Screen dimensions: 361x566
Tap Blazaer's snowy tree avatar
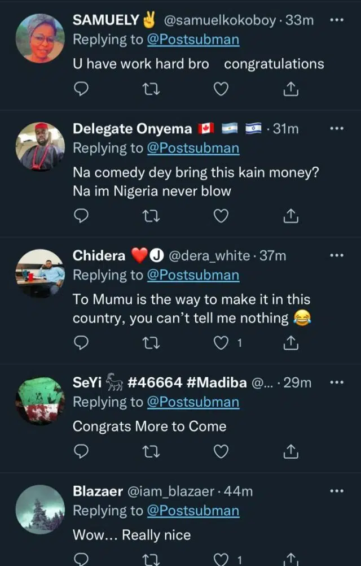pyautogui.click(x=39, y=508)
